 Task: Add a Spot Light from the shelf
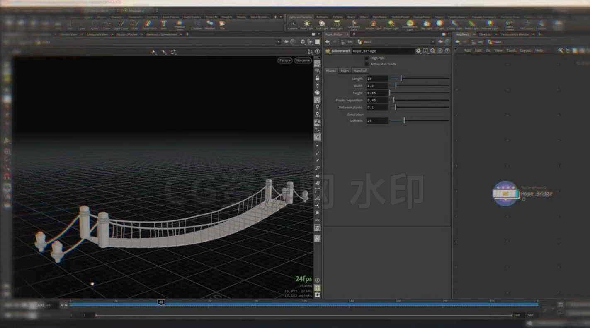pyautogui.click(x=322, y=25)
